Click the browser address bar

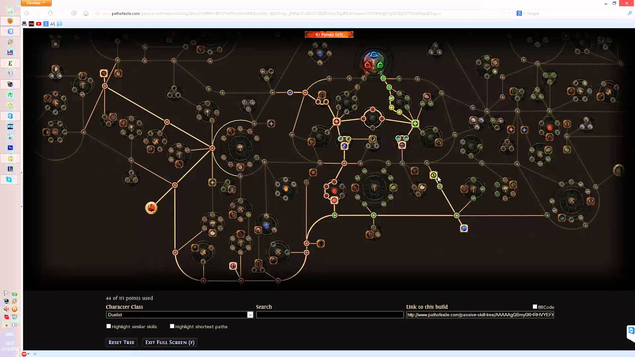pyautogui.click(x=298, y=13)
